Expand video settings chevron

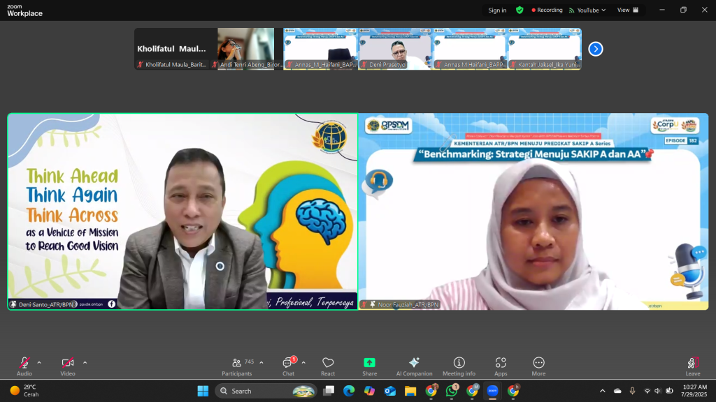(x=85, y=362)
